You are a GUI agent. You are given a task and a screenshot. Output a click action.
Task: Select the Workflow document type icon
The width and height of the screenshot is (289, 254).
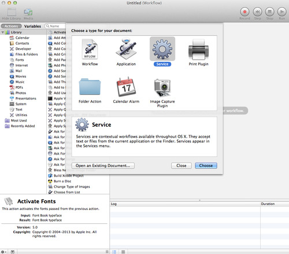click(x=90, y=49)
